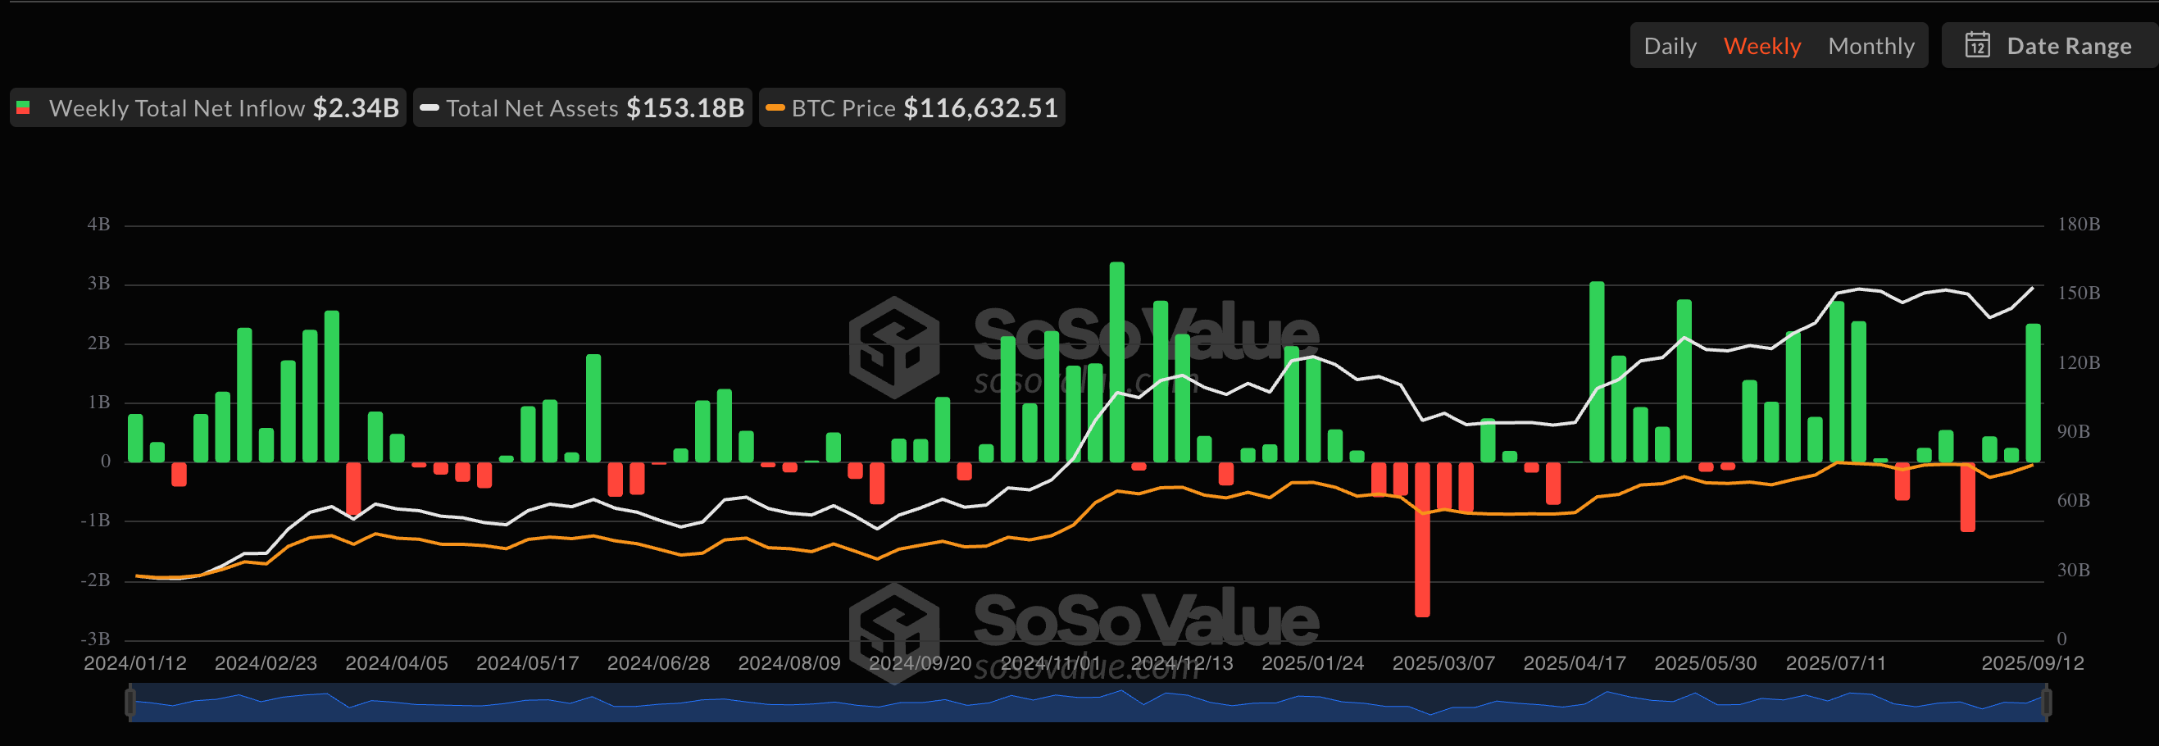Image resolution: width=2159 pixels, height=746 pixels.
Task: Click the white line icon beside Total Net Assets
Action: [x=430, y=107]
